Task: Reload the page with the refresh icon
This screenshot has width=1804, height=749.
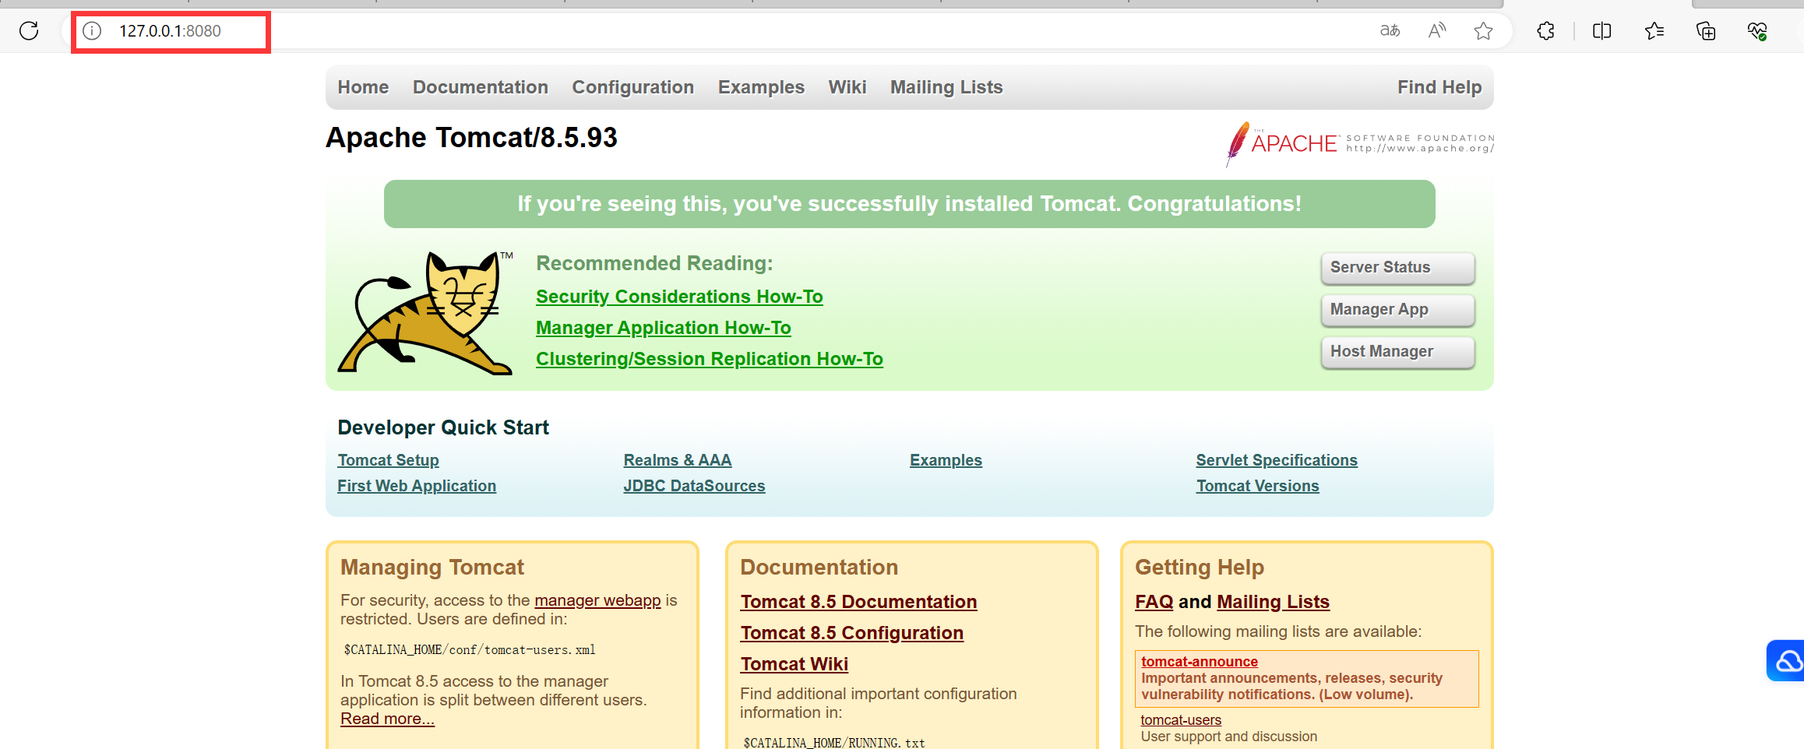Action: click(x=29, y=31)
